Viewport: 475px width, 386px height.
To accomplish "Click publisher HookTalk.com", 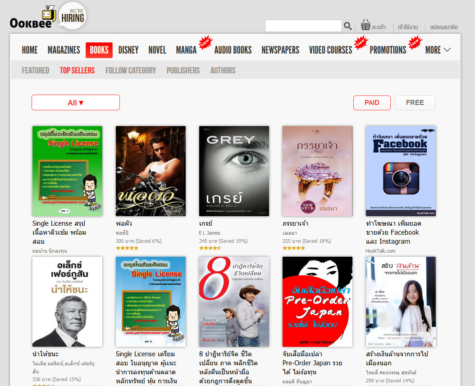I will coord(380,251).
